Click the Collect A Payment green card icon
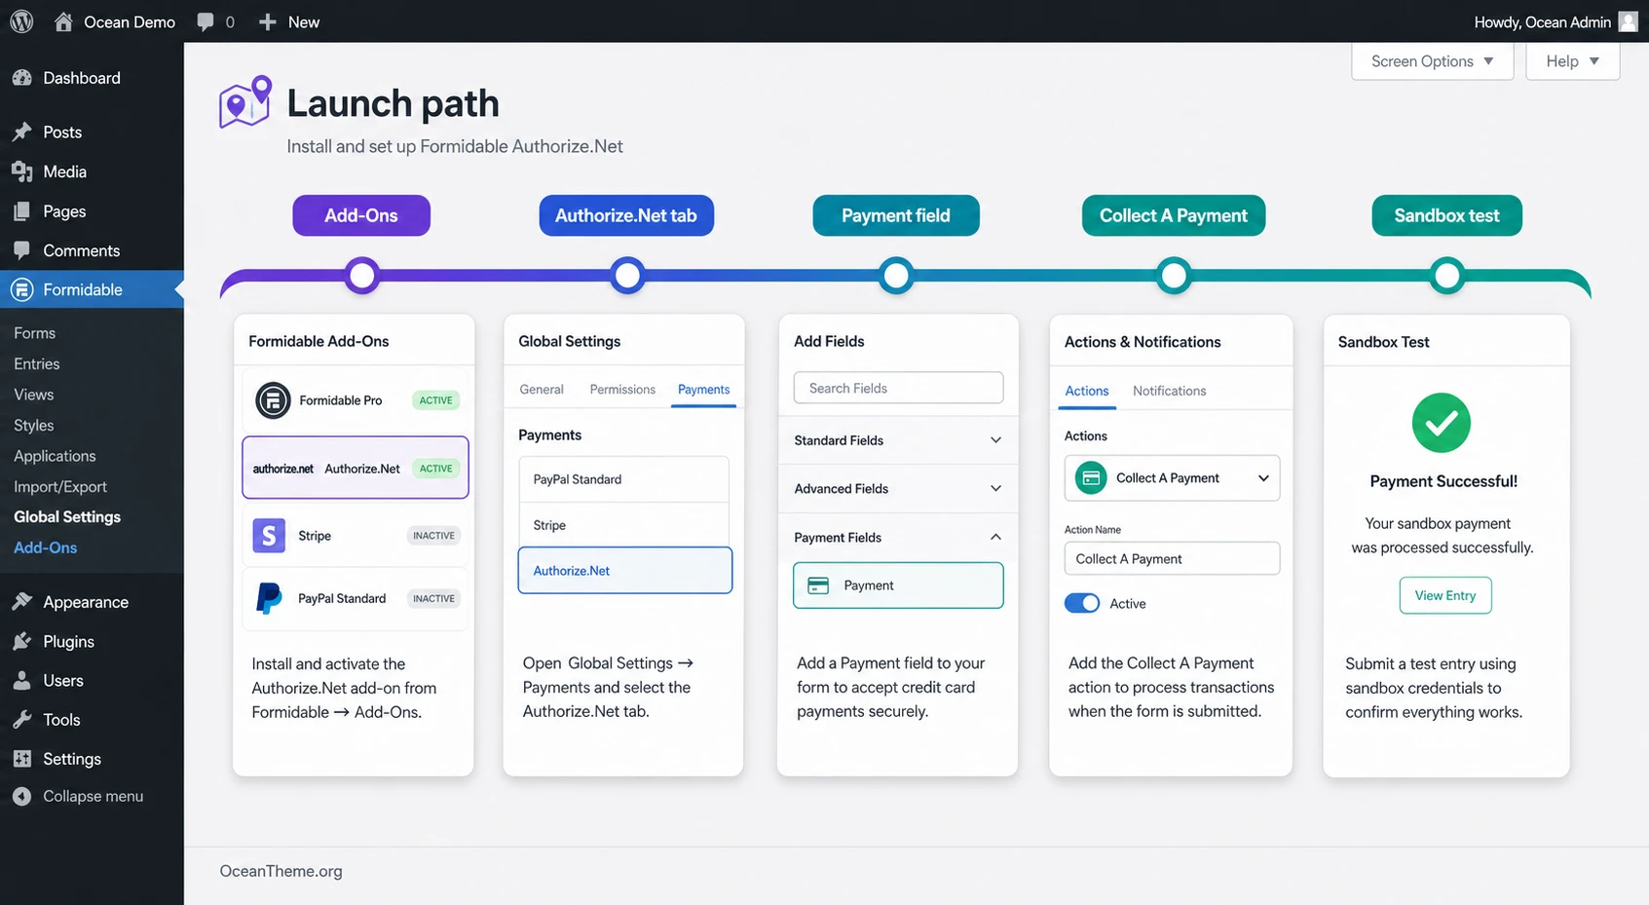1649x905 pixels. click(x=1091, y=478)
